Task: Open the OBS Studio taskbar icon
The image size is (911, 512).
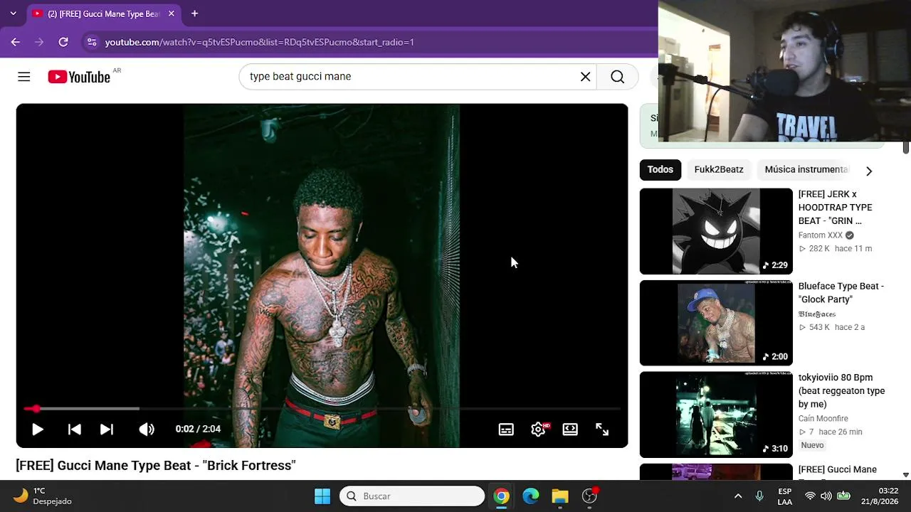Action: (x=589, y=496)
